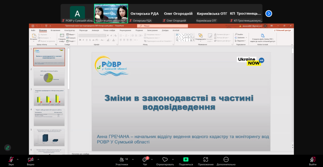
Task: Click the Створити файл Adobe PDF icon
Action: click(x=263, y=36)
